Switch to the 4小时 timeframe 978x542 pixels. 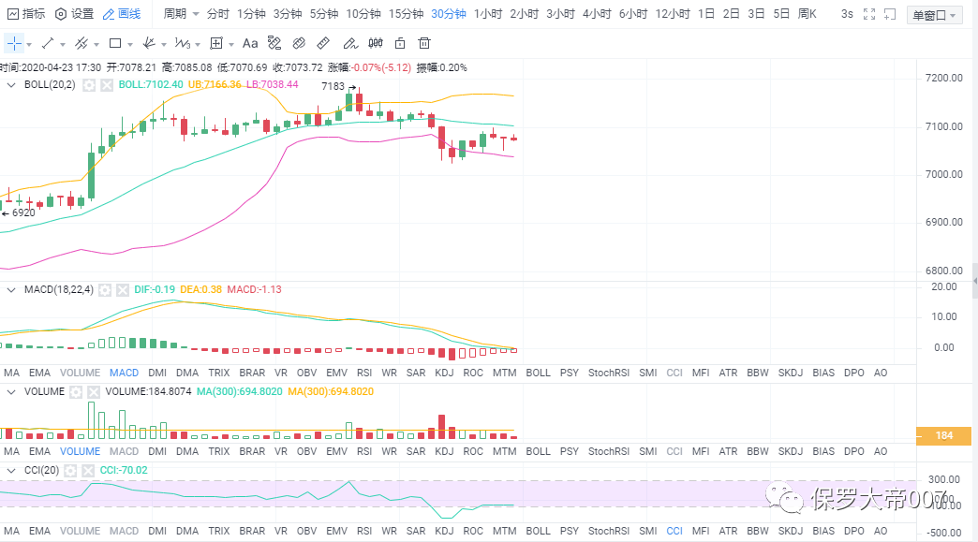coord(597,14)
